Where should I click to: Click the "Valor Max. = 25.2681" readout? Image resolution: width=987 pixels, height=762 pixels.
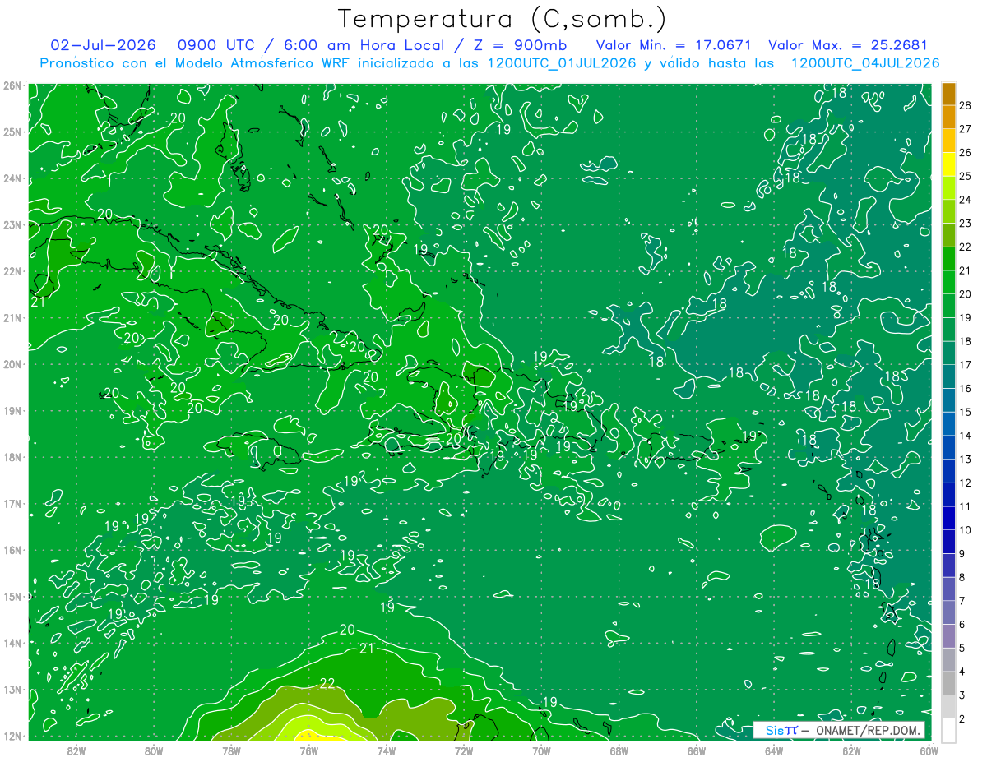pyautogui.click(x=848, y=45)
